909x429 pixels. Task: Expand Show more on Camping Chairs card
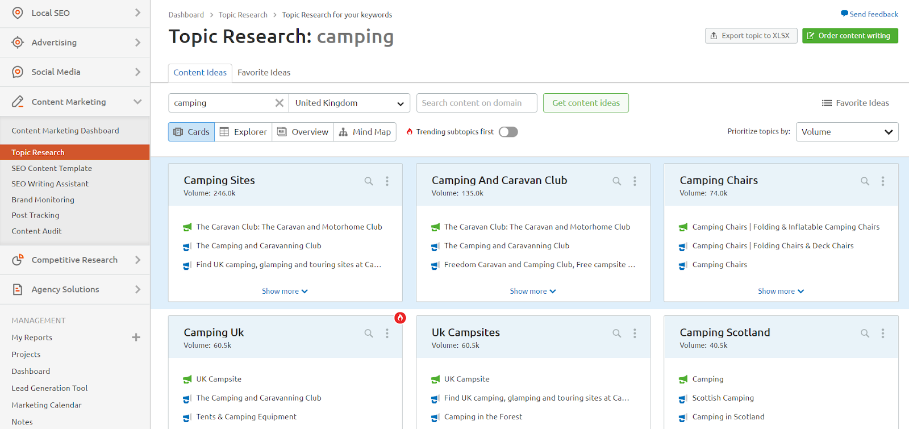click(x=781, y=291)
